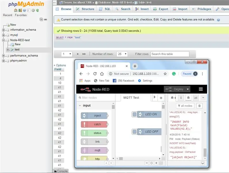Add new flow tab with plus icon
Image resolution: width=229 pixels, height=173 pixels.
click(161, 98)
